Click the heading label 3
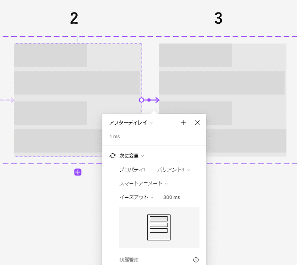297x265 pixels. click(218, 18)
